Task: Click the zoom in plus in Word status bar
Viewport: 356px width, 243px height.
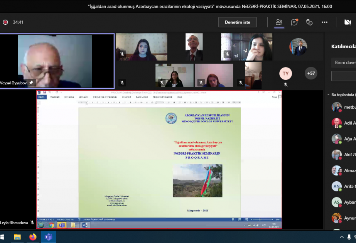Action: pyautogui.click(x=272, y=219)
